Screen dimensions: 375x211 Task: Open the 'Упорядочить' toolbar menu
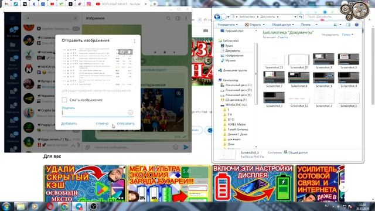coord(228,25)
